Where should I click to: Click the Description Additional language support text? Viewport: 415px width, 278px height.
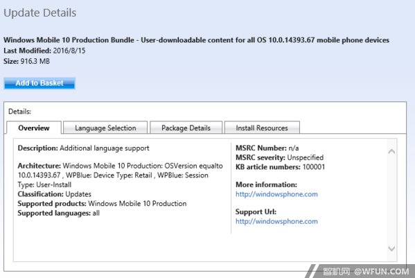[x=83, y=148]
